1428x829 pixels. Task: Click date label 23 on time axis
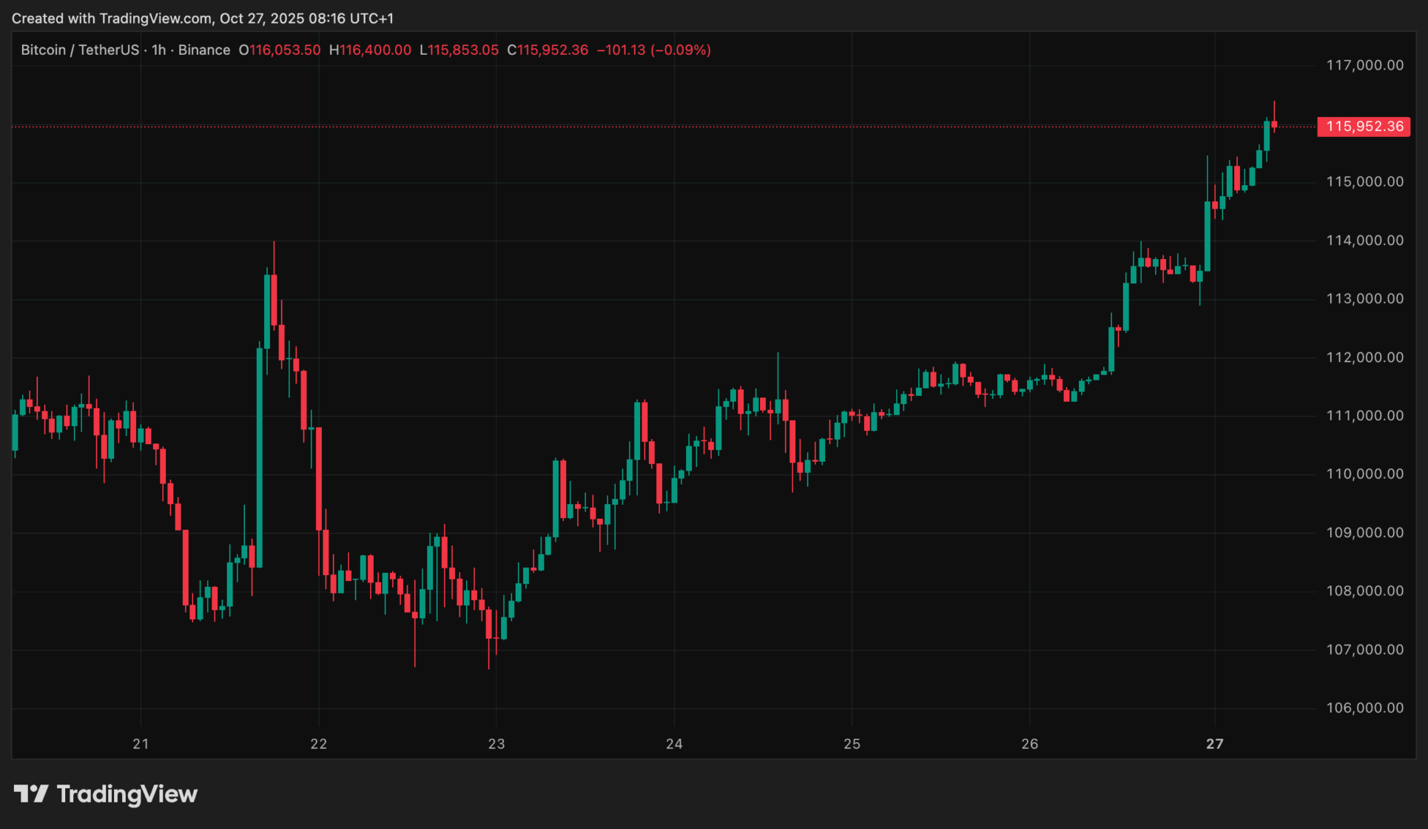coord(496,744)
